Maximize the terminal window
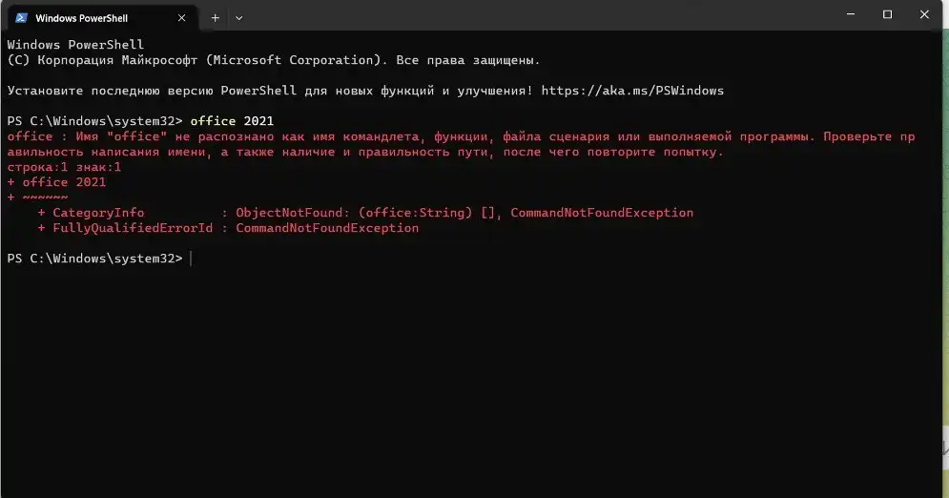The height and width of the screenshot is (498, 949). point(887,14)
